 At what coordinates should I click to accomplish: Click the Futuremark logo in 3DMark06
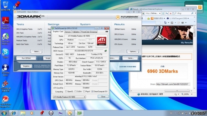point(127,17)
